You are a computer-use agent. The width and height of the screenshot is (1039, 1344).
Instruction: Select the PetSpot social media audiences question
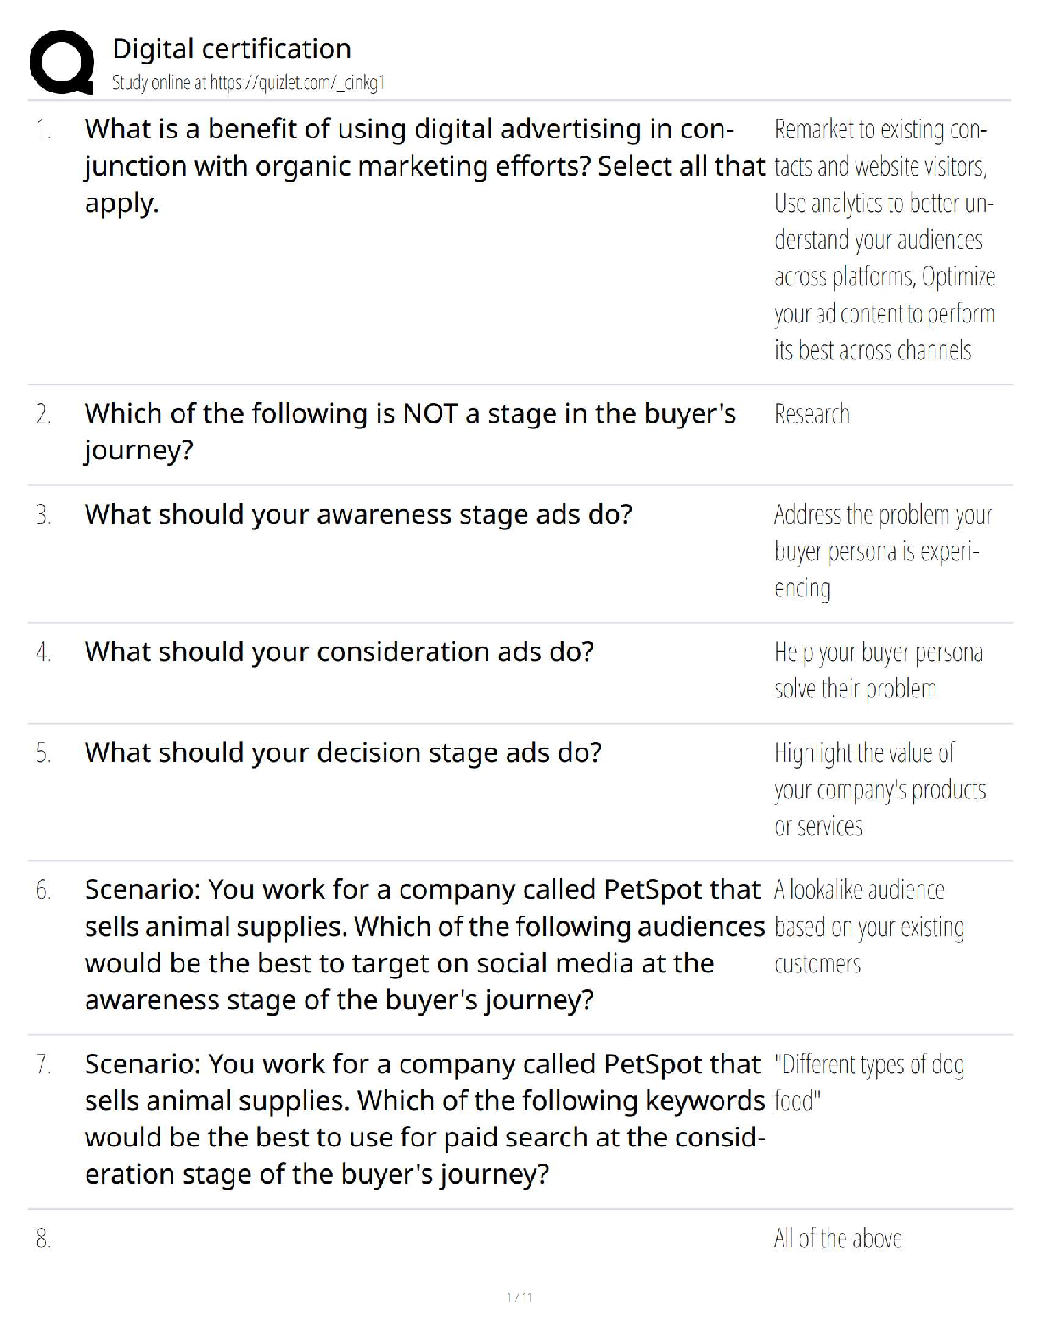[x=424, y=944]
